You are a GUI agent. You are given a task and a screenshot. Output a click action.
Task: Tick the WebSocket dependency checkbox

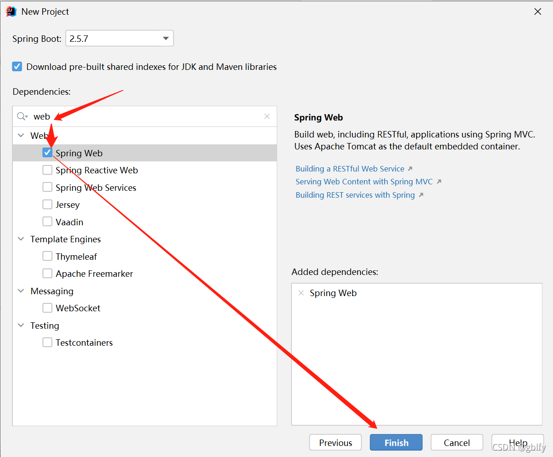pos(47,308)
